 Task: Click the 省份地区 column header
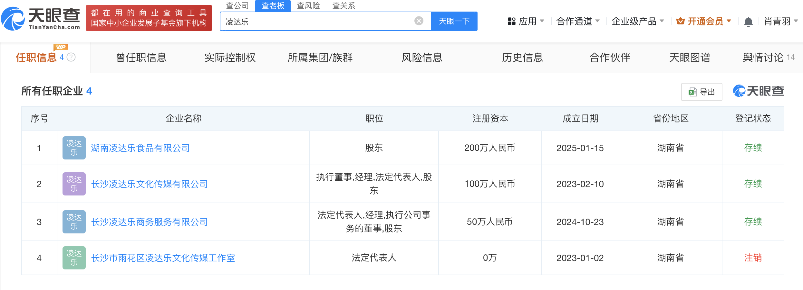(671, 118)
